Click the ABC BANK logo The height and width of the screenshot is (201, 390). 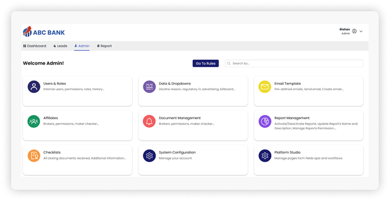click(44, 32)
